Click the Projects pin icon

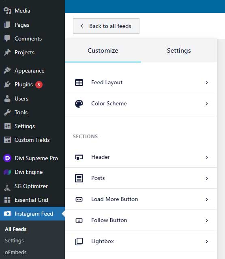[x=7, y=52]
